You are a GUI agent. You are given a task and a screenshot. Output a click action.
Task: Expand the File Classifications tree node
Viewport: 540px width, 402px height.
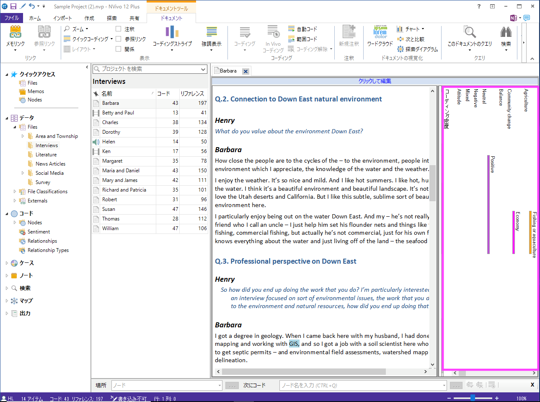pyautogui.click(x=15, y=192)
